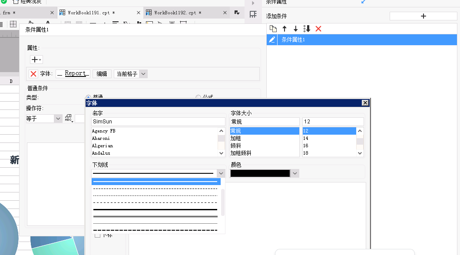460x255 pixels.
Task: Close the WorkBook1192.cpt tab
Action: [x=225, y=13]
